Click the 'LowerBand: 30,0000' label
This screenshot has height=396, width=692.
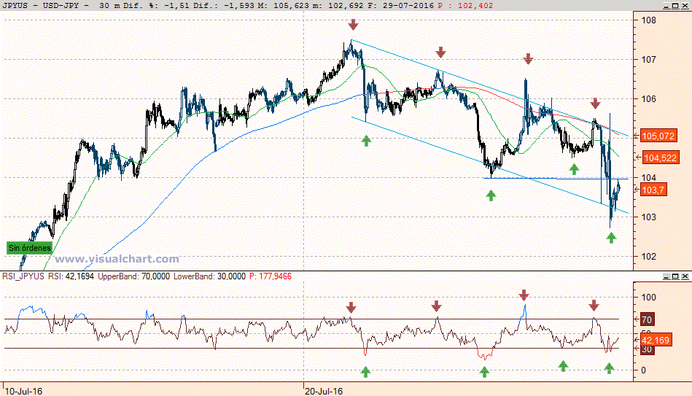[x=209, y=276]
